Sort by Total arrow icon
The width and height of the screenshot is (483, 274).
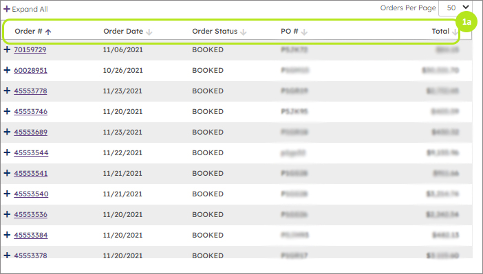tap(455, 32)
